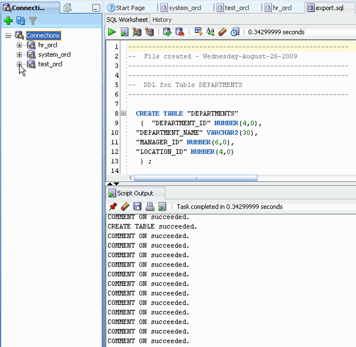Add a new connection with green plus

8,21
